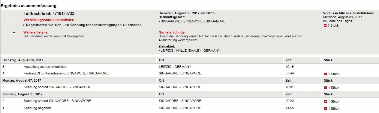Expand 1 Stück for the 20:23 event

332,101
